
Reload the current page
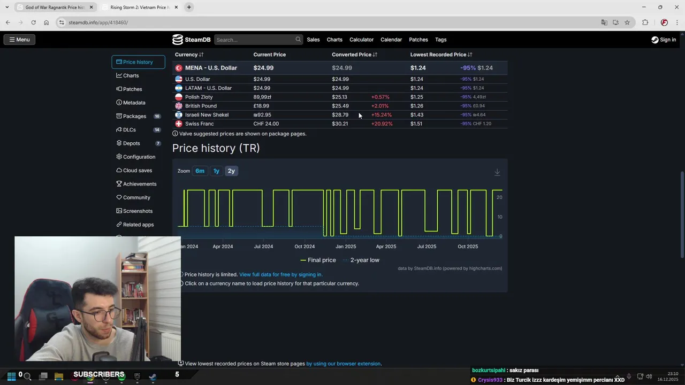pos(33,22)
